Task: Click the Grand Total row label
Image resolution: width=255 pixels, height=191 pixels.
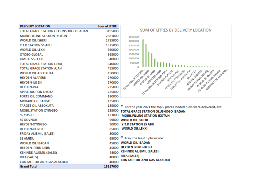Action: tap(29, 167)
